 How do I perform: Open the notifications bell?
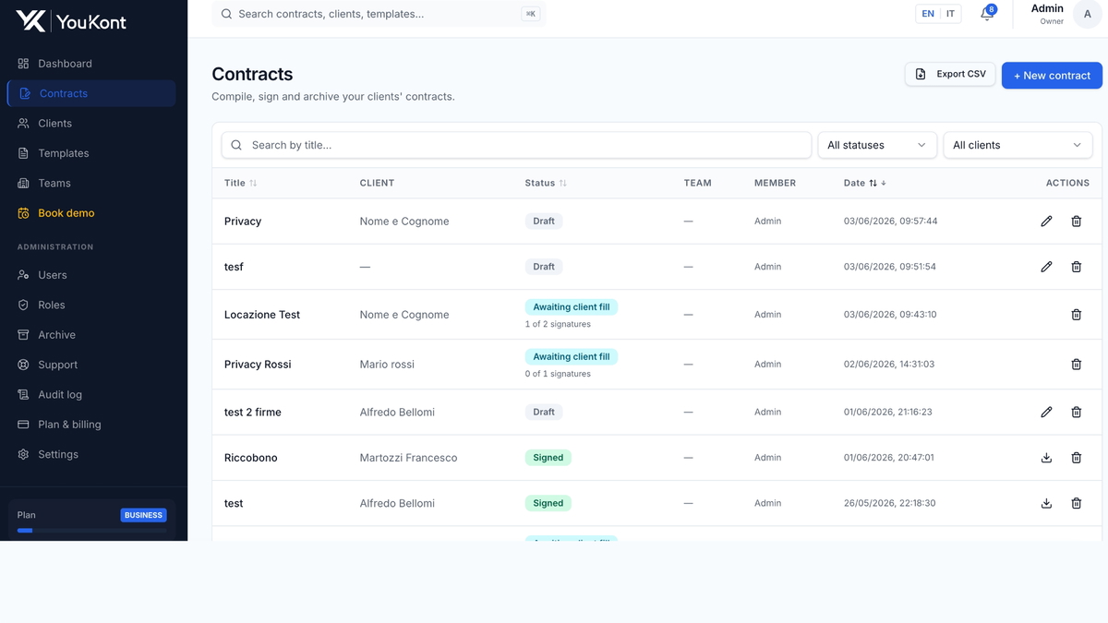(x=987, y=14)
